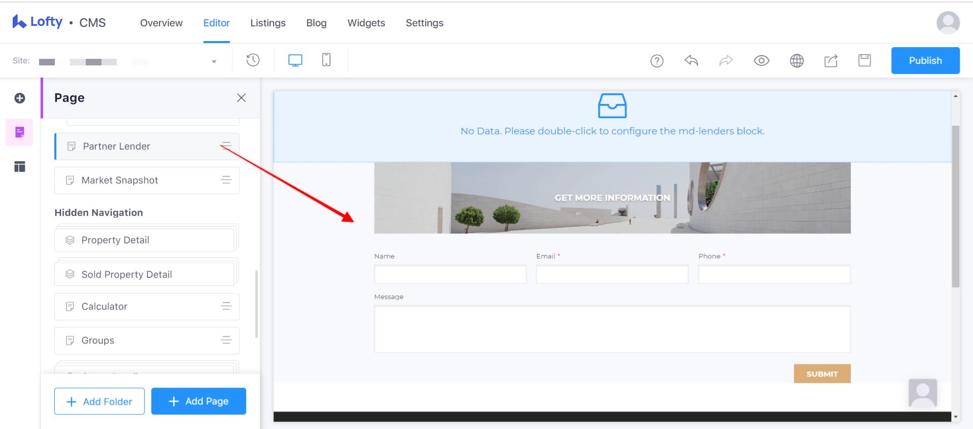Undo the last change

coord(691,60)
